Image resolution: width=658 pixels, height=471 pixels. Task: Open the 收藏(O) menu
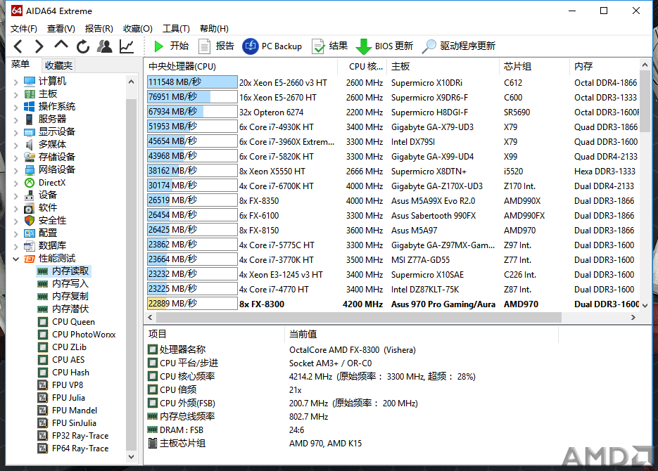point(138,29)
